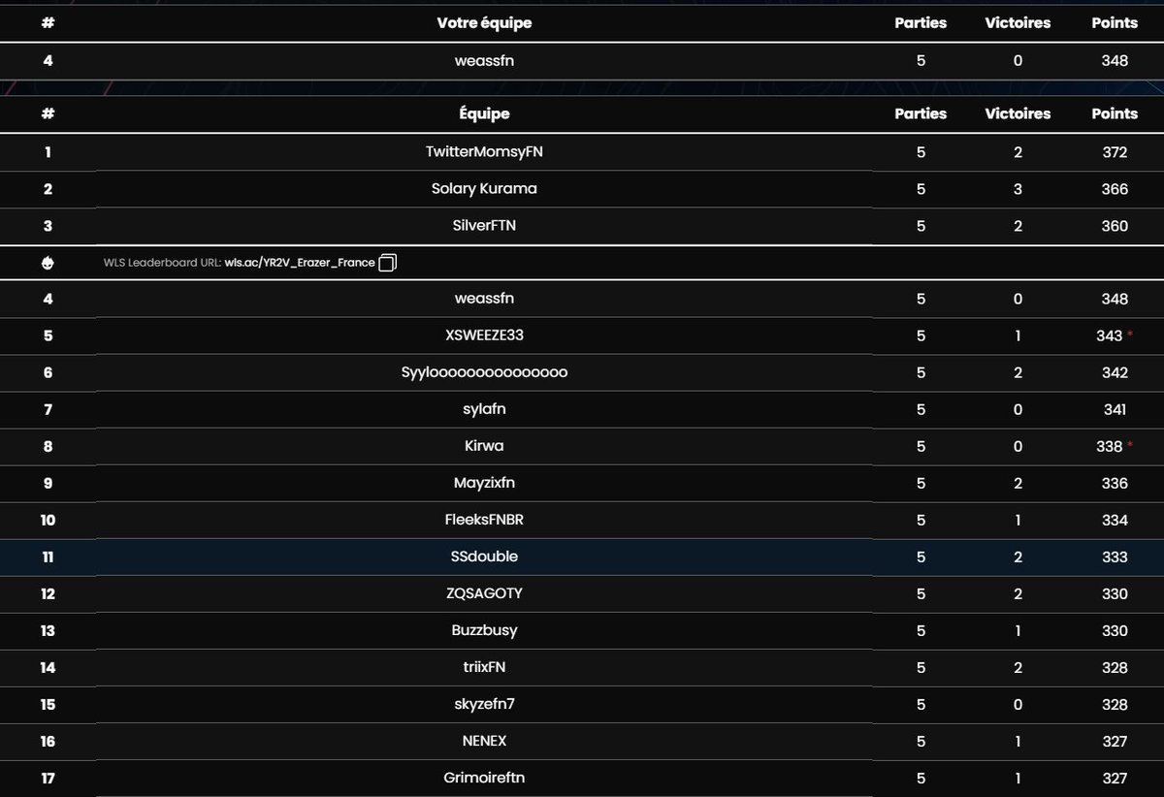The width and height of the screenshot is (1164, 797).
Task: Click the Victoires header in the main table
Action: click(x=1018, y=113)
